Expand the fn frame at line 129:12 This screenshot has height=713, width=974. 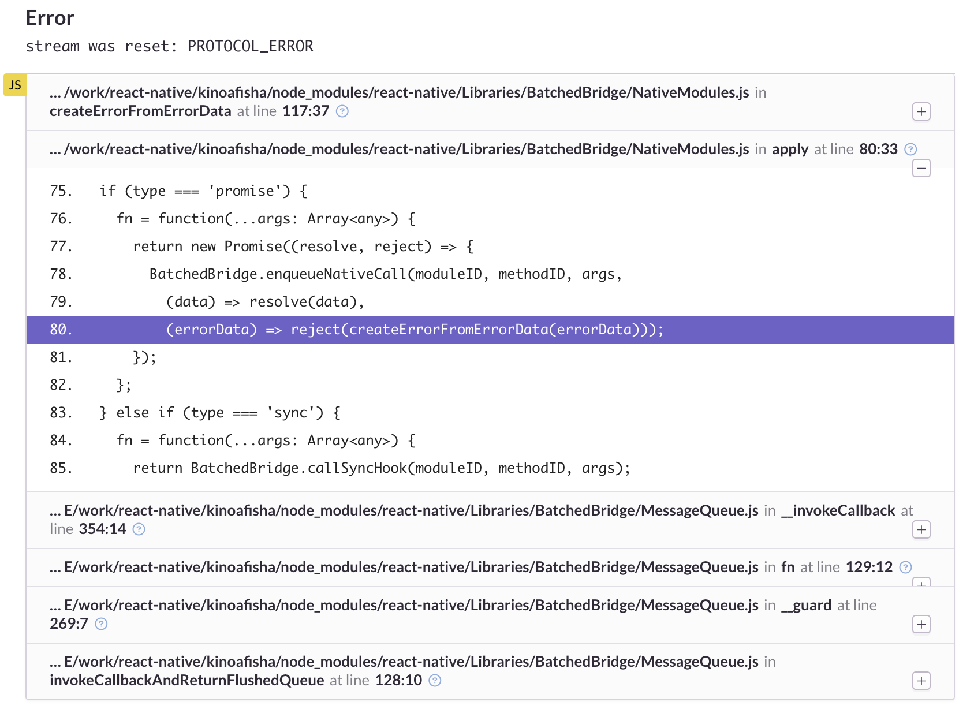(921, 585)
